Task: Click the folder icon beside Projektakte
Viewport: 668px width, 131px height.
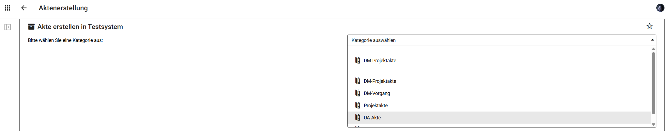Action: 358,105
